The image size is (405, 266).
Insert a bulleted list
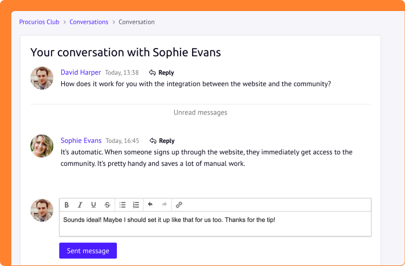pos(123,205)
